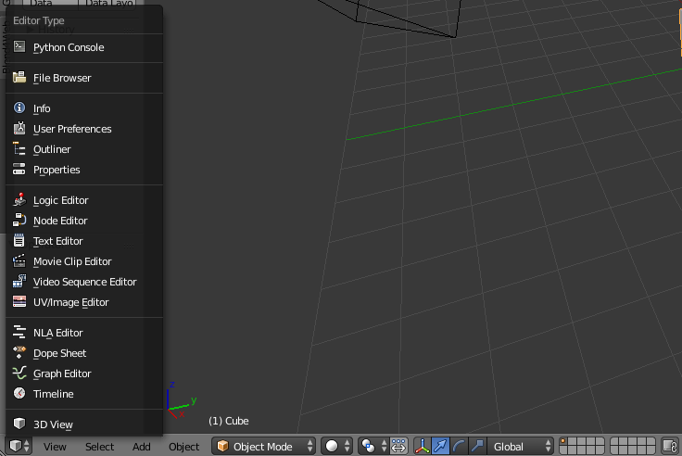Pick the Movie Clip Editor icon

[19, 261]
